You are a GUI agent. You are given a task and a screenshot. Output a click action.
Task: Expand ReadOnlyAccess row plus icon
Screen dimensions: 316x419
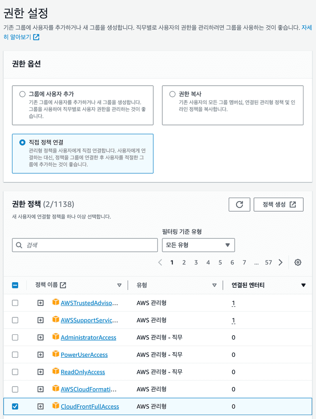click(40, 372)
